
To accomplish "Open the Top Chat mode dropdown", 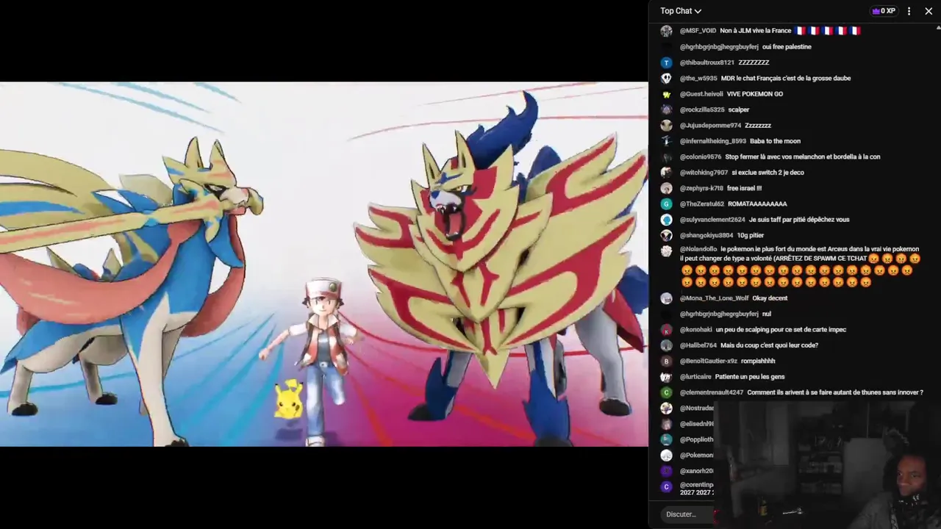I will [681, 11].
